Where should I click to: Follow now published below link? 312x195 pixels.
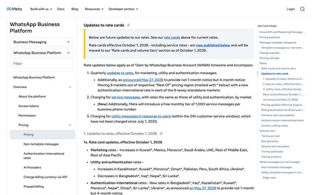[x=213, y=45]
